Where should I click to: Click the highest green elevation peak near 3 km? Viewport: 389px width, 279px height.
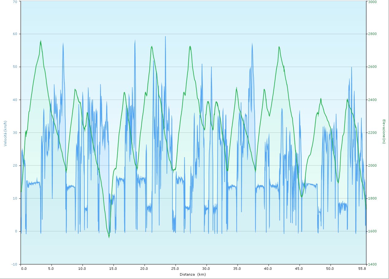(x=40, y=41)
